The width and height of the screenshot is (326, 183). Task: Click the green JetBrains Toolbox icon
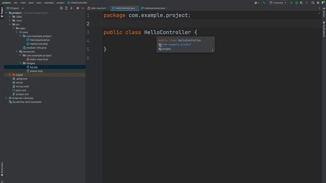click(323, 3)
